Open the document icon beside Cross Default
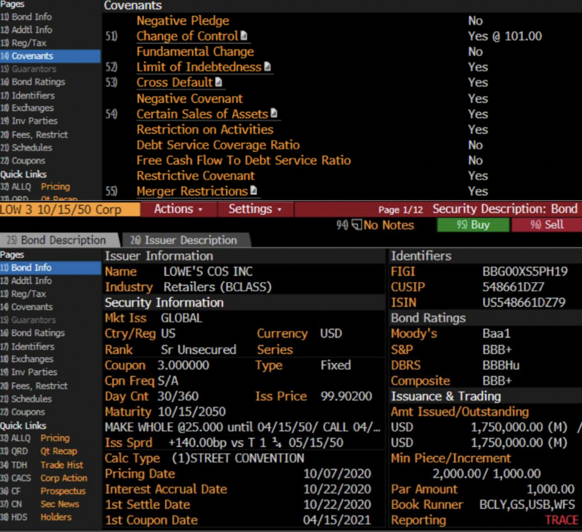582x532 pixels. (219, 82)
